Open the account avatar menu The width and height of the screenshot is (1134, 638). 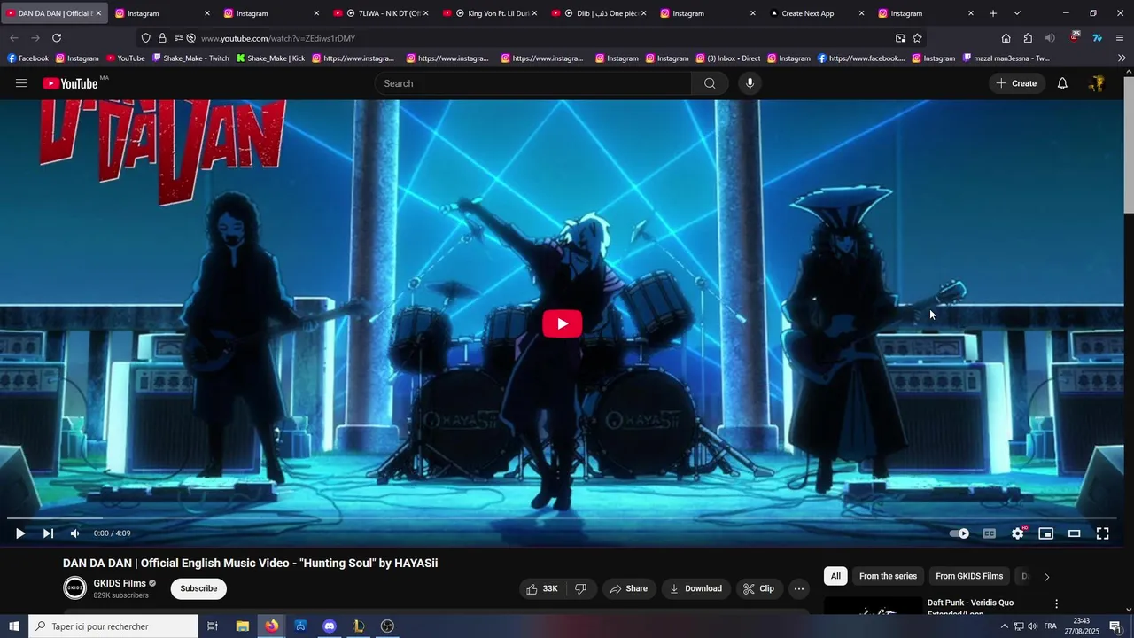click(x=1097, y=83)
